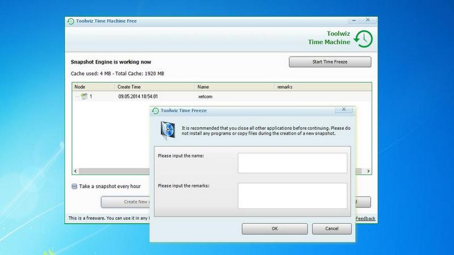Click the Create New snapshot button
Viewport: 454px width, 255px height.
point(125,202)
